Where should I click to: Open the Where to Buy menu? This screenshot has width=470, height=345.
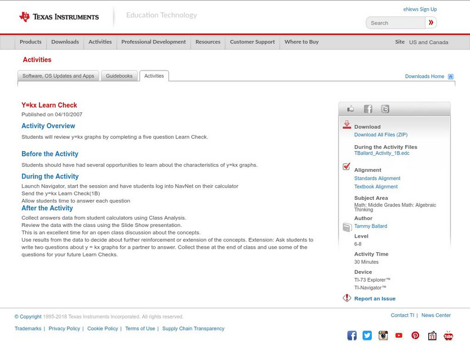coord(301,42)
